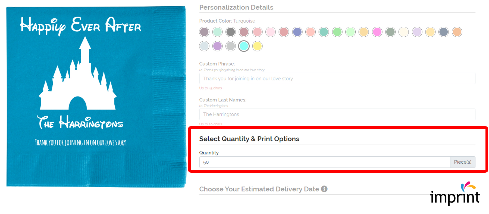This screenshot has height=214, width=489.
Task: Pick the last orange swatch in first row
Action: [x=457, y=32]
